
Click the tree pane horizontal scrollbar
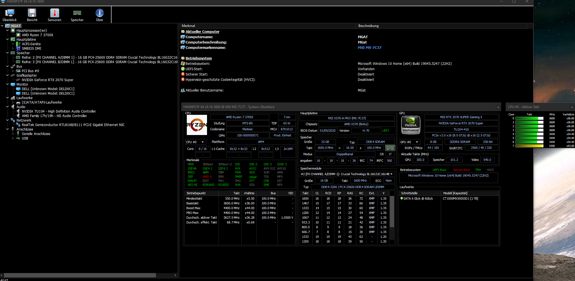tap(80, 275)
